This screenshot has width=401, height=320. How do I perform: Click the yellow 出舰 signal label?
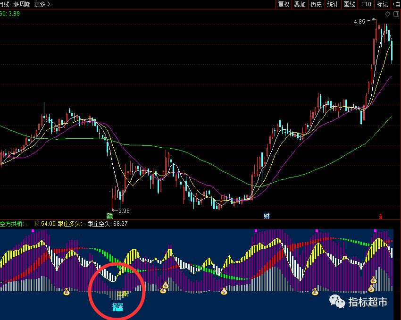123,294
